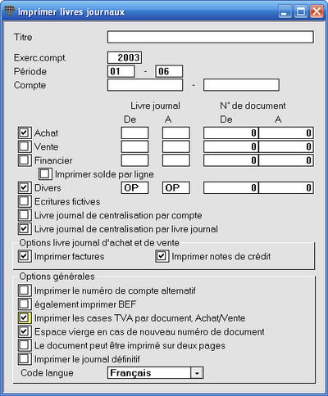Open the Code langue dropdown arrow

pos(197,373)
